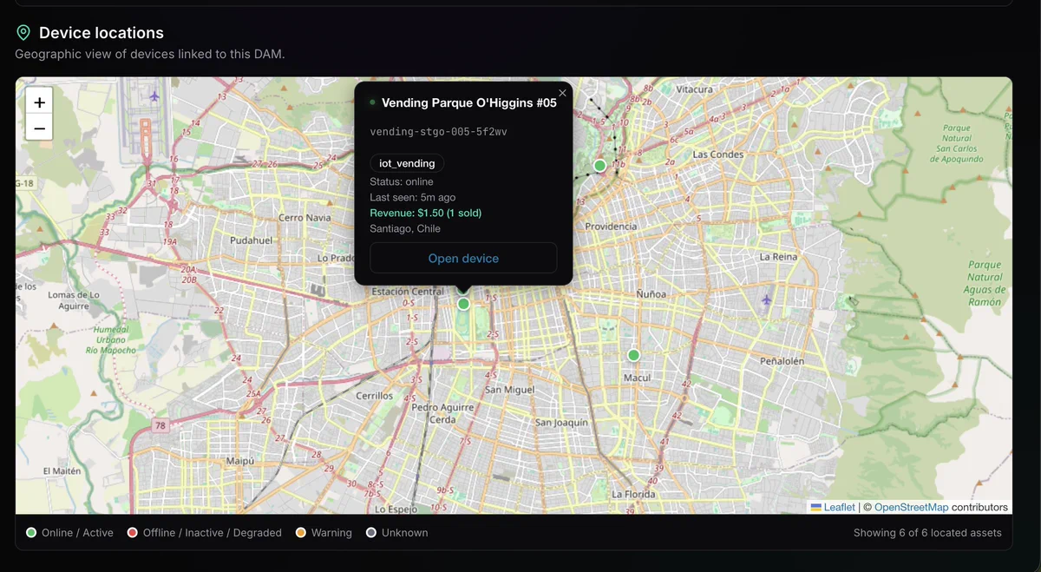Click the Revenue: $1.50 (1 sold) text
The image size is (1041, 572).
tap(425, 213)
